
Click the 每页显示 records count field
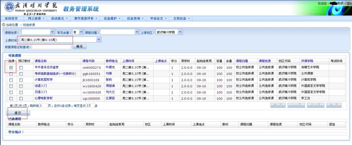[x=90, y=106]
